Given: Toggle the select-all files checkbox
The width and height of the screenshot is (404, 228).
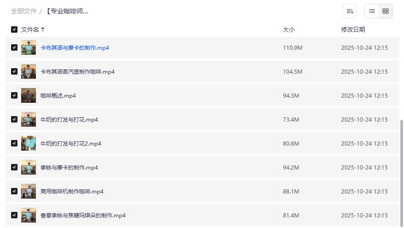Looking at the screenshot, I should coord(14,29).
